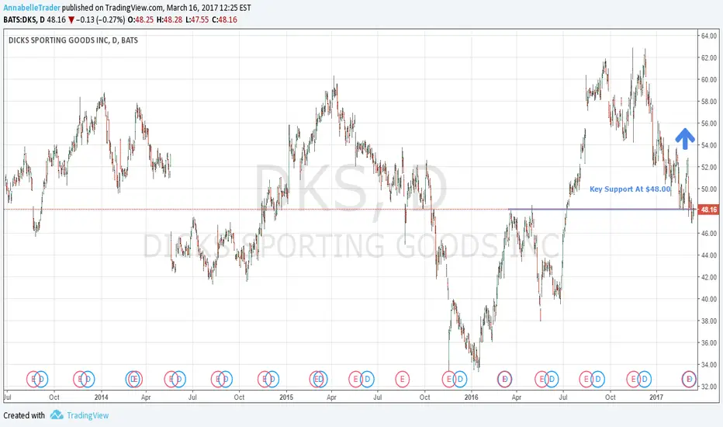
Task: Click the earnings E marker for May 2014
Action: coord(171,379)
